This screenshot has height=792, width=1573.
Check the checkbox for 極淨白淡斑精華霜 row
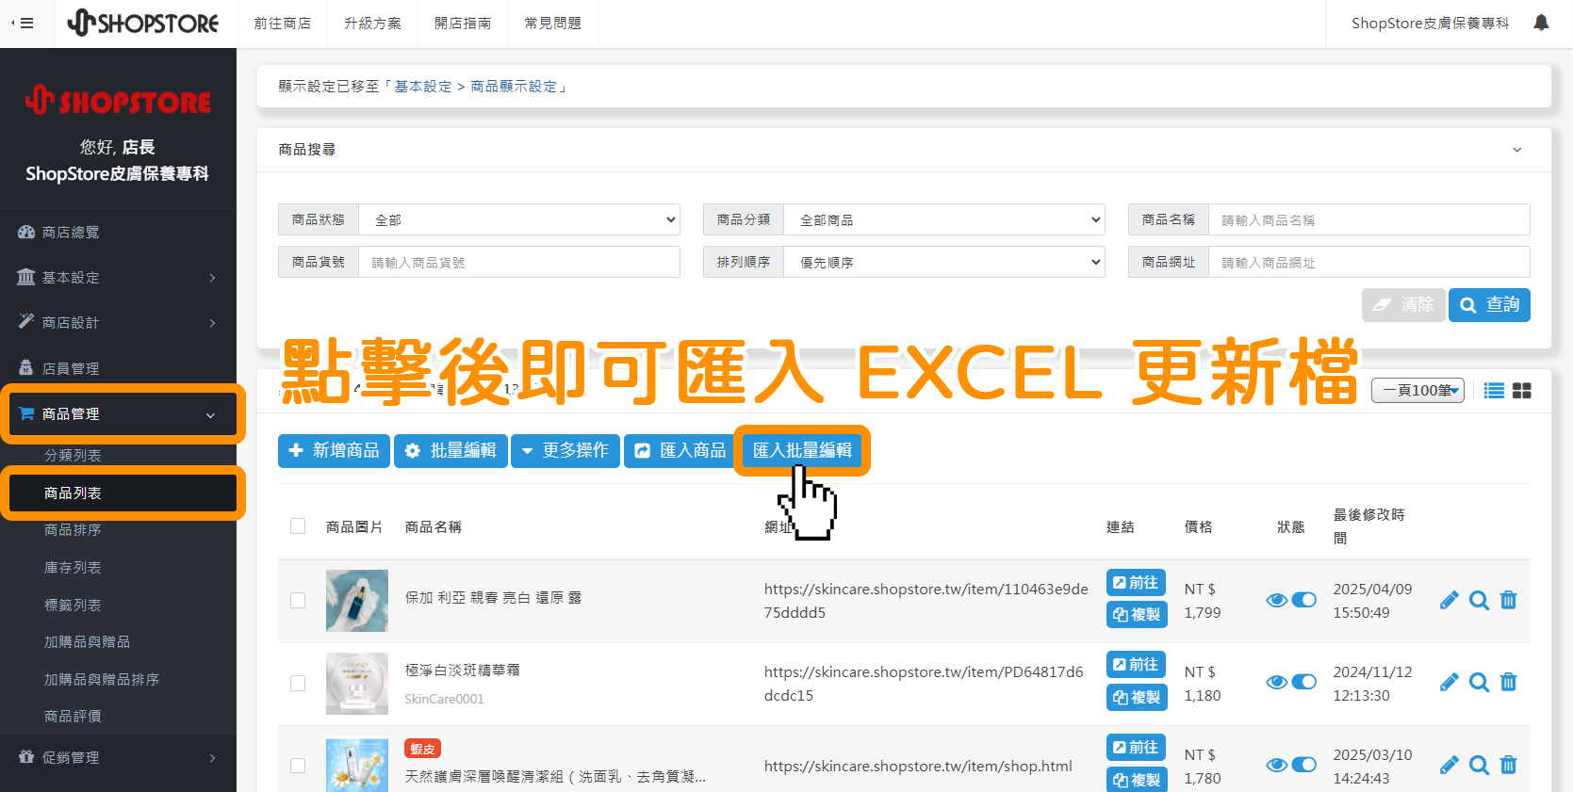click(298, 683)
